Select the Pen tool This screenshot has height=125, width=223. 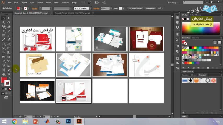[4, 27]
